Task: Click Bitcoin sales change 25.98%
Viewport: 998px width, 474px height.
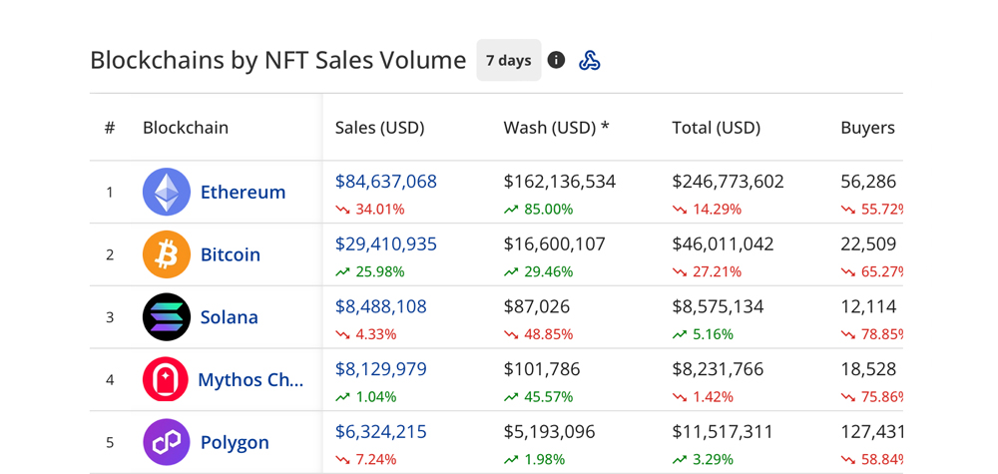Action: click(380, 271)
